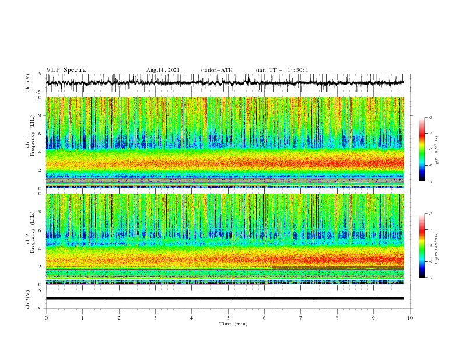Image resolution: width=462 pixels, height=357 pixels.
Task: Click the ch.1 spectrogram panel
Action: (225, 142)
